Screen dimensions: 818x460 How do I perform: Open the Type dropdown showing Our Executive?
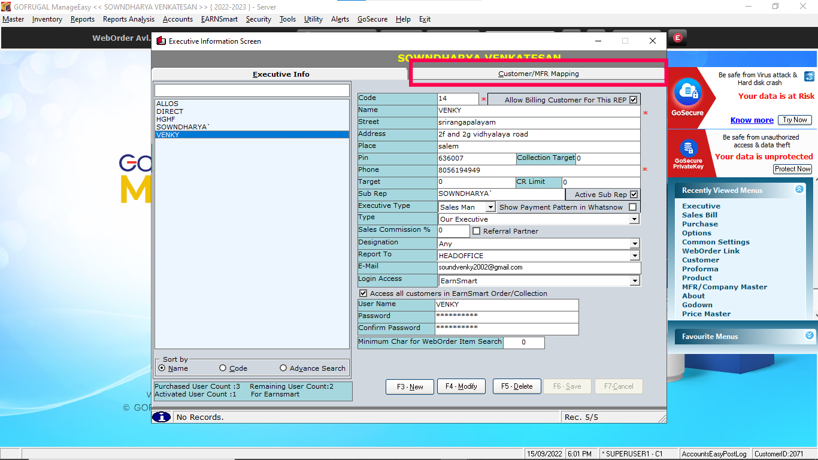(634, 219)
